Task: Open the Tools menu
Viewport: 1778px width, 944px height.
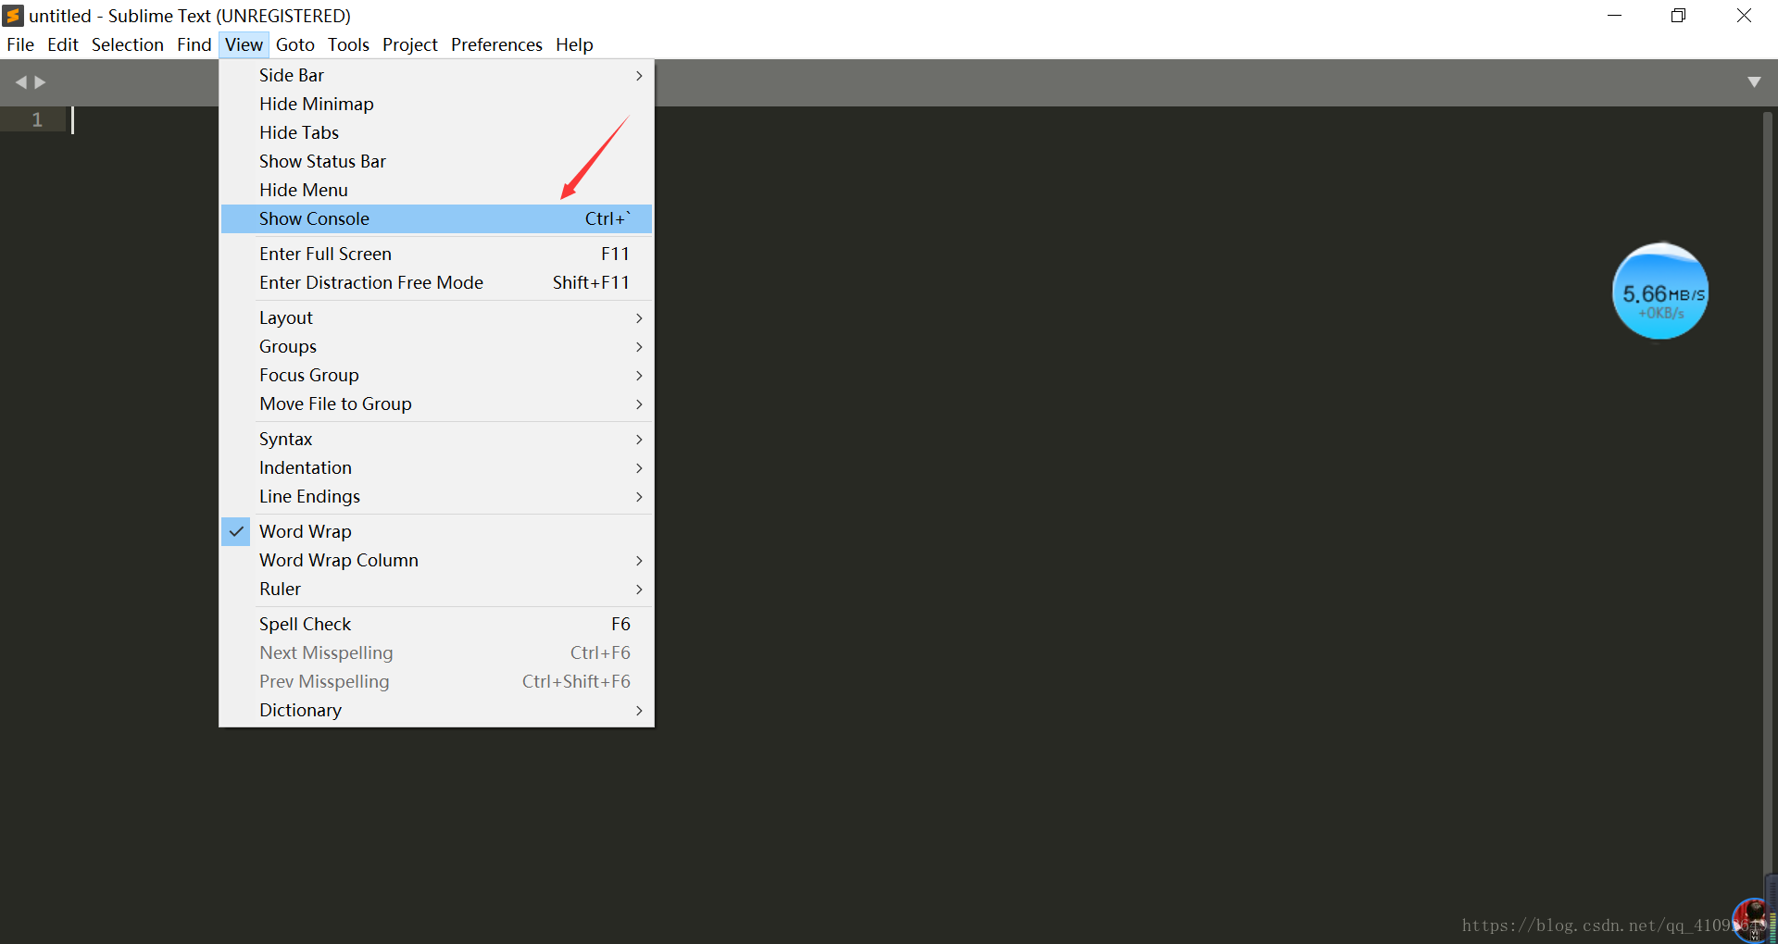Action: pyautogui.click(x=348, y=44)
